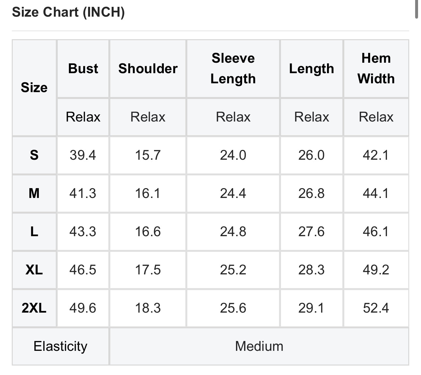Click the L size row label
Screen dimensions: 421x375
[34, 232]
